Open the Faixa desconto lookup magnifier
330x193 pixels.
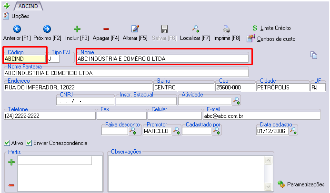pyautogui.click(x=133, y=131)
